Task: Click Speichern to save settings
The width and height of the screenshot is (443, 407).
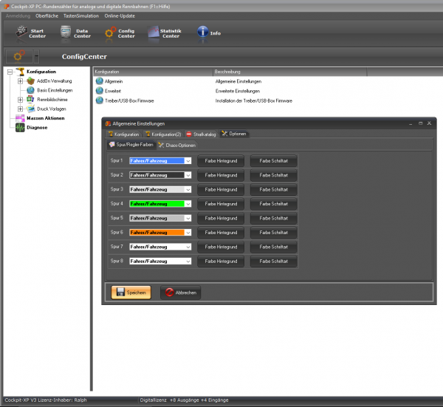Action: [131, 293]
